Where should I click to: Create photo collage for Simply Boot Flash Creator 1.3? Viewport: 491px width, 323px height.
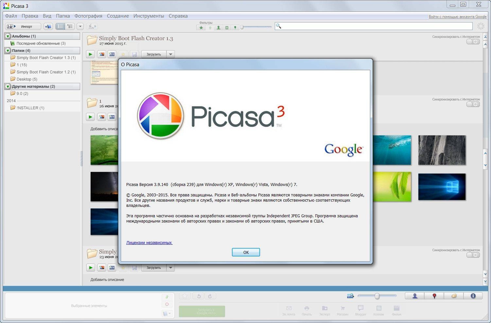pos(102,54)
